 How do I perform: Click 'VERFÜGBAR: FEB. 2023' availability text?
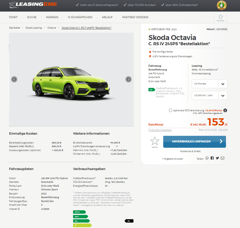coord(164,29)
